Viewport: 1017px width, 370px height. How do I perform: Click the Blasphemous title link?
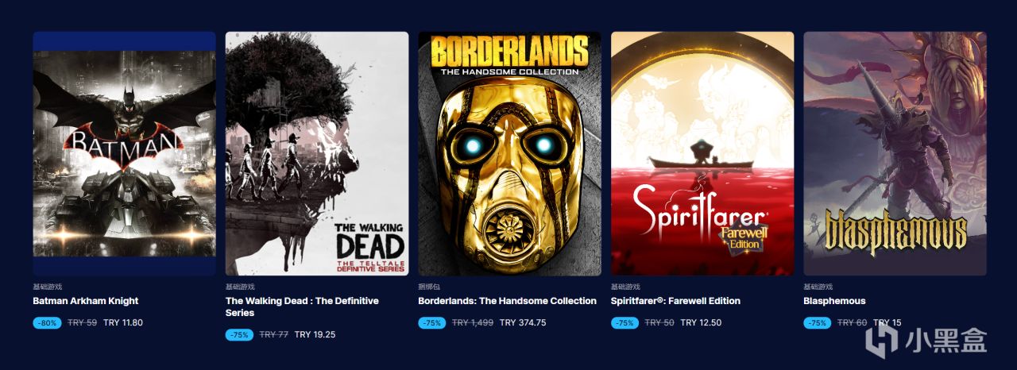pyautogui.click(x=834, y=301)
